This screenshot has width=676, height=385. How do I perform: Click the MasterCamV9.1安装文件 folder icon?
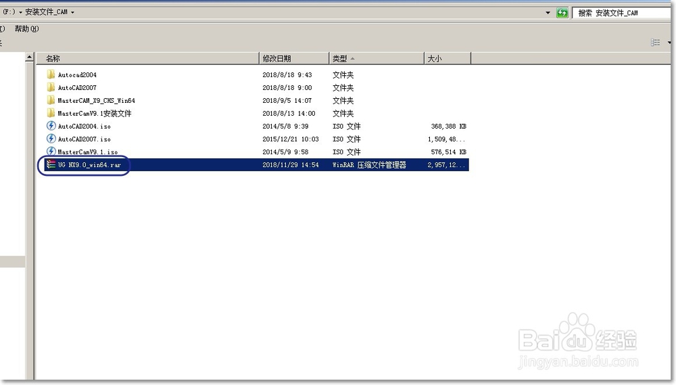point(51,113)
